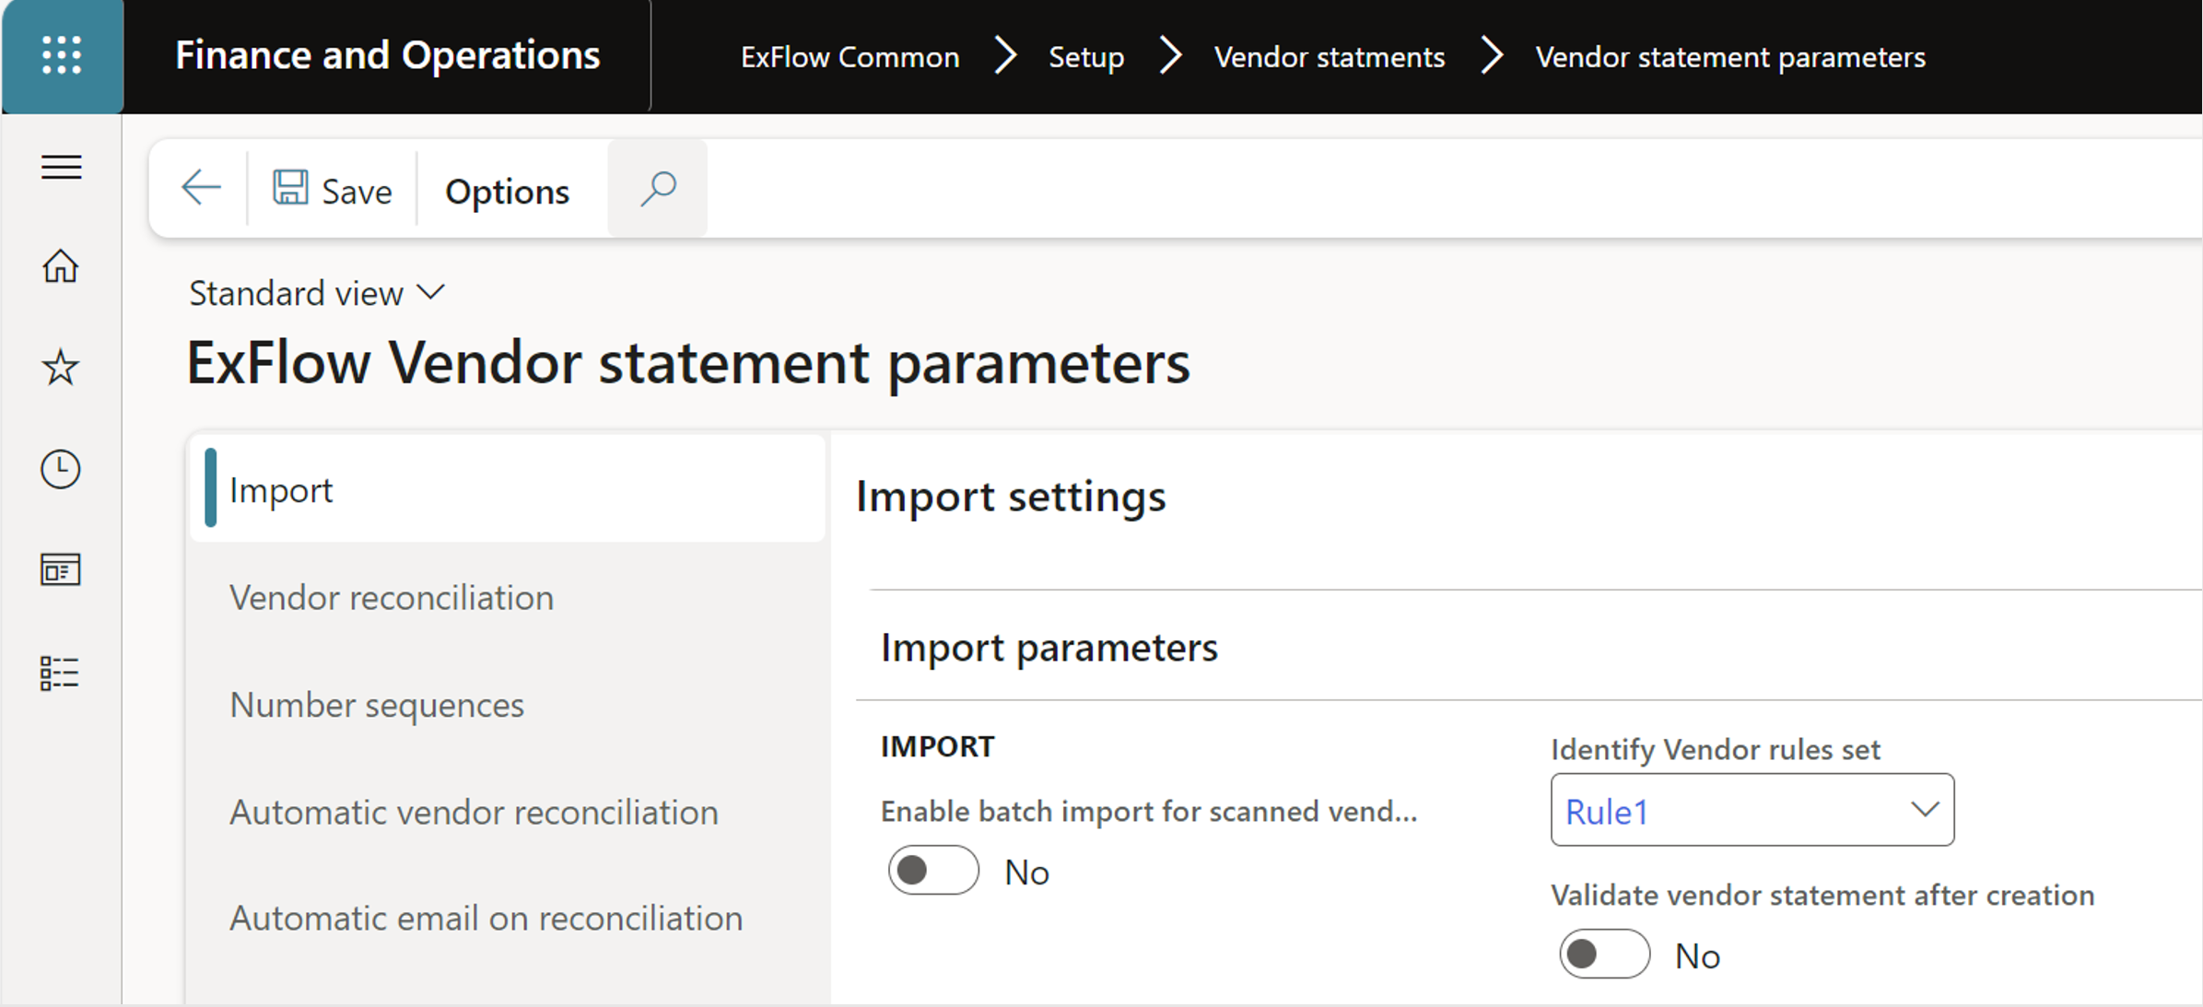Screen dimensions: 2203x1007
Task: Open the Options menu
Action: point(507,192)
